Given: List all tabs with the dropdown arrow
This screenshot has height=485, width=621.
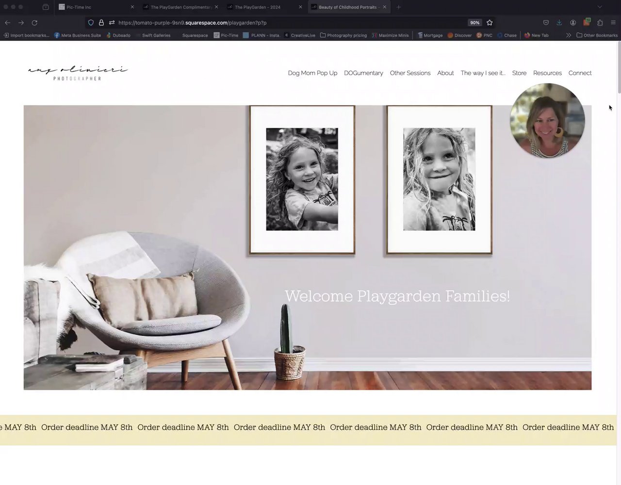Looking at the screenshot, I should click(x=600, y=7).
